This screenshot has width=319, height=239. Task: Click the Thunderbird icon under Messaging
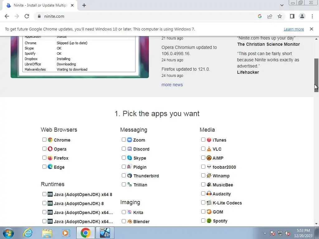[130, 176]
